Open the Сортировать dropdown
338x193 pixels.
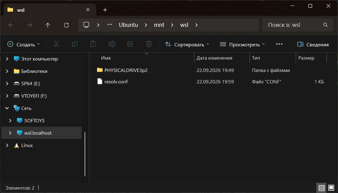[x=187, y=45]
